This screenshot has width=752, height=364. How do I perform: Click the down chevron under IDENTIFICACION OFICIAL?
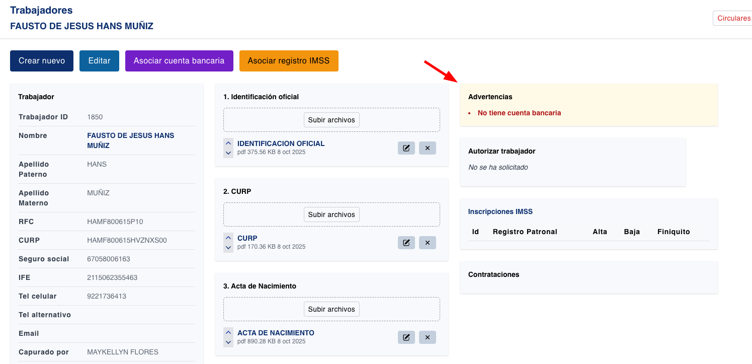click(228, 153)
